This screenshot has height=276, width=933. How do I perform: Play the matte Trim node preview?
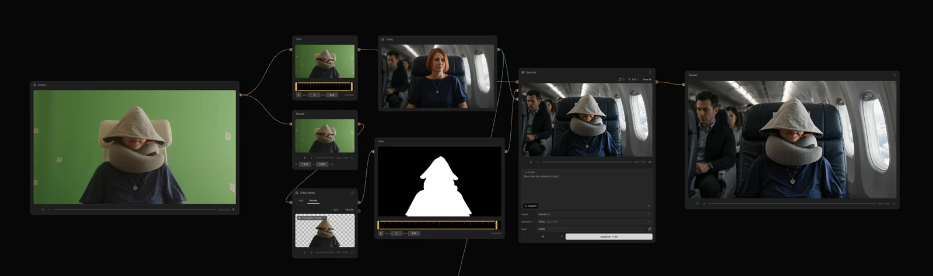pyautogui.click(x=381, y=233)
